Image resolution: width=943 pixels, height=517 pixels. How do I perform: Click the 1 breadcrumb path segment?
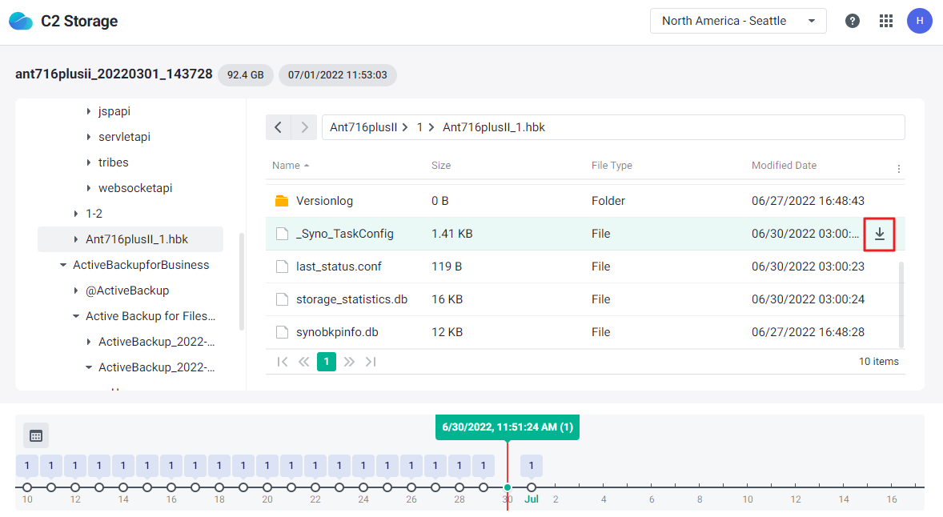(419, 127)
